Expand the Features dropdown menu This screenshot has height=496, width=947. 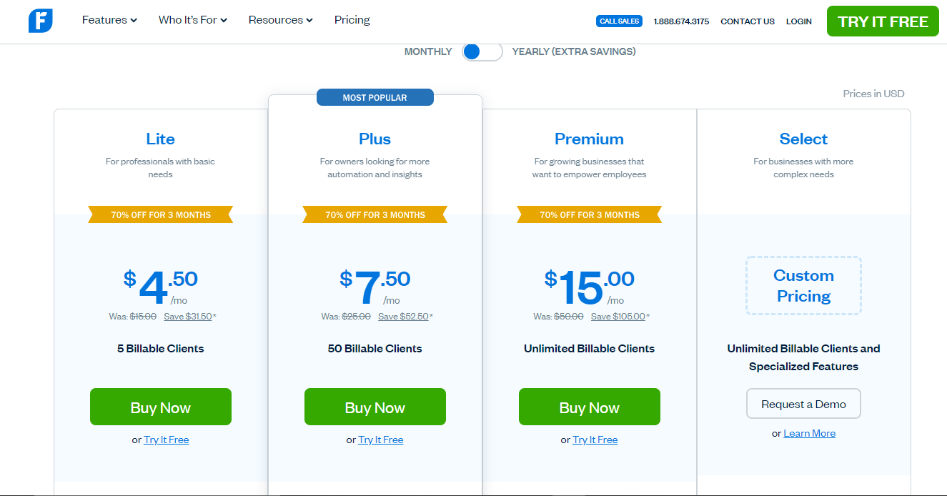tap(109, 20)
